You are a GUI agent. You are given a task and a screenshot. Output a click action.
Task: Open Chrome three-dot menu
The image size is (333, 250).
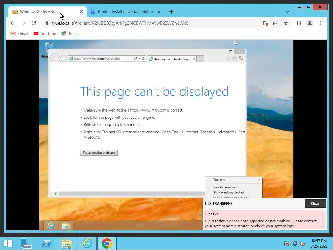point(320,23)
